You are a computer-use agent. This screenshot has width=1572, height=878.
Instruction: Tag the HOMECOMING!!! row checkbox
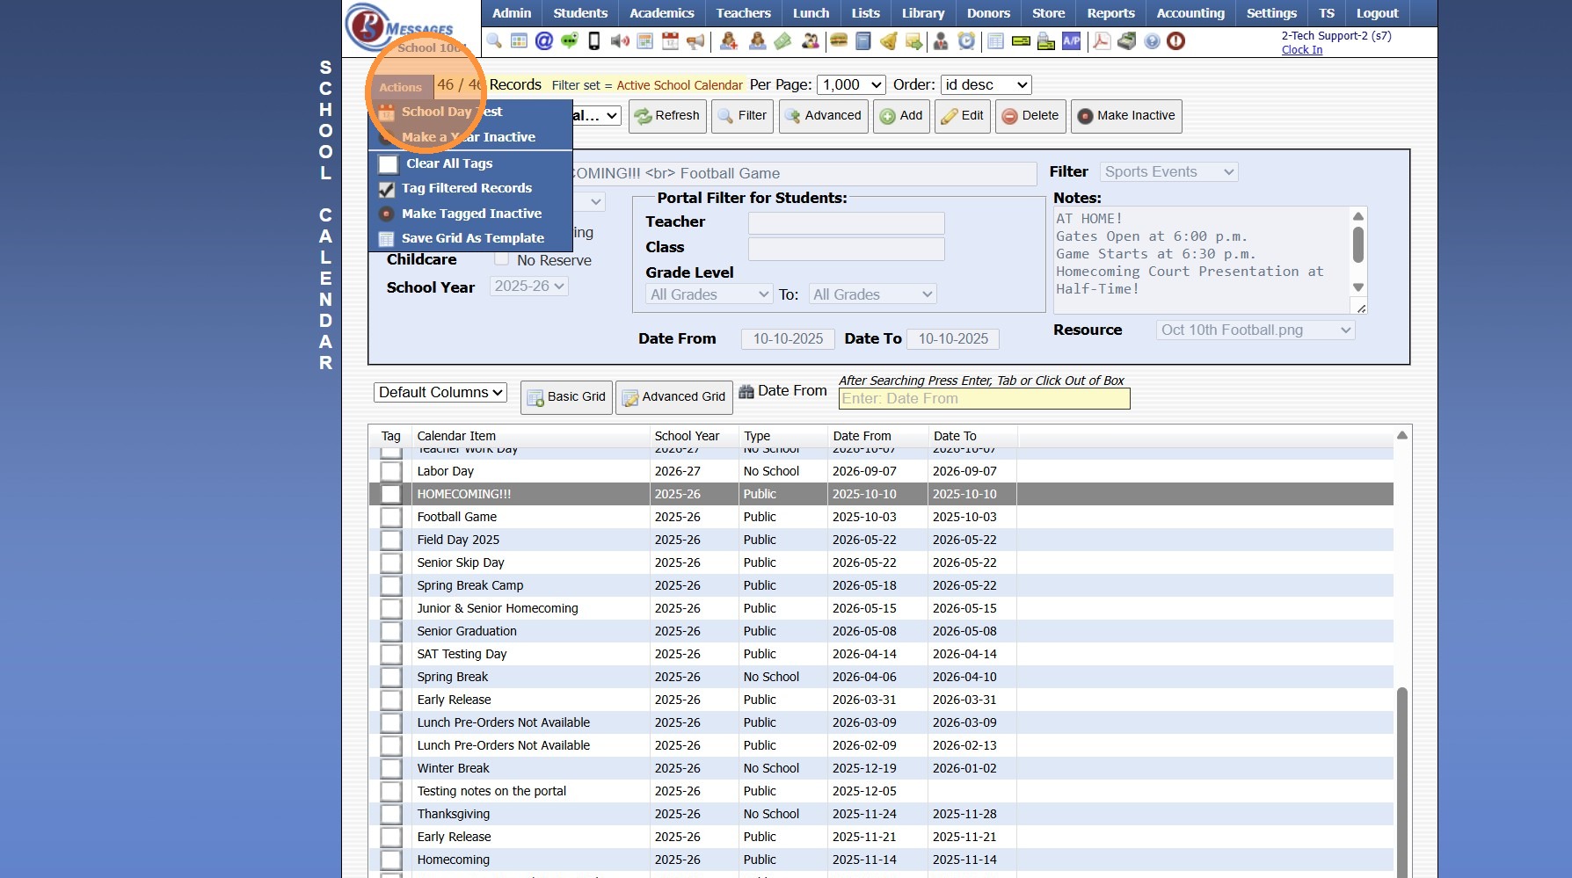pos(391,494)
